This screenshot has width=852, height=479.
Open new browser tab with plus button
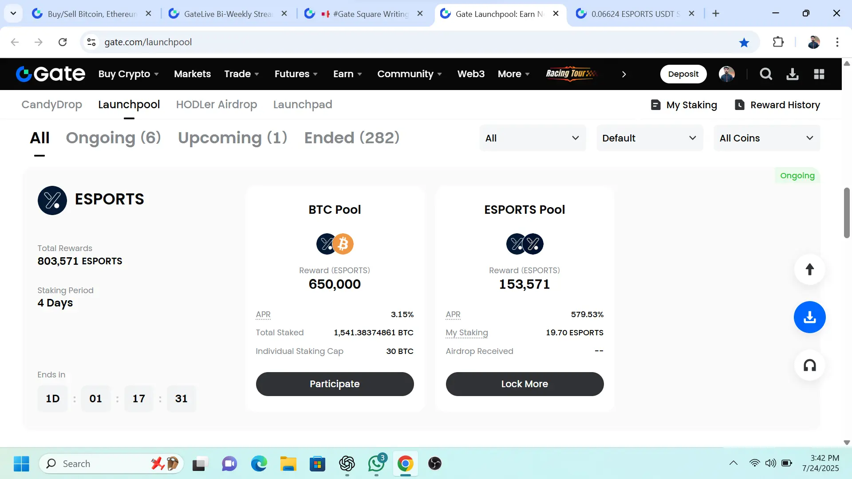click(x=716, y=14)
